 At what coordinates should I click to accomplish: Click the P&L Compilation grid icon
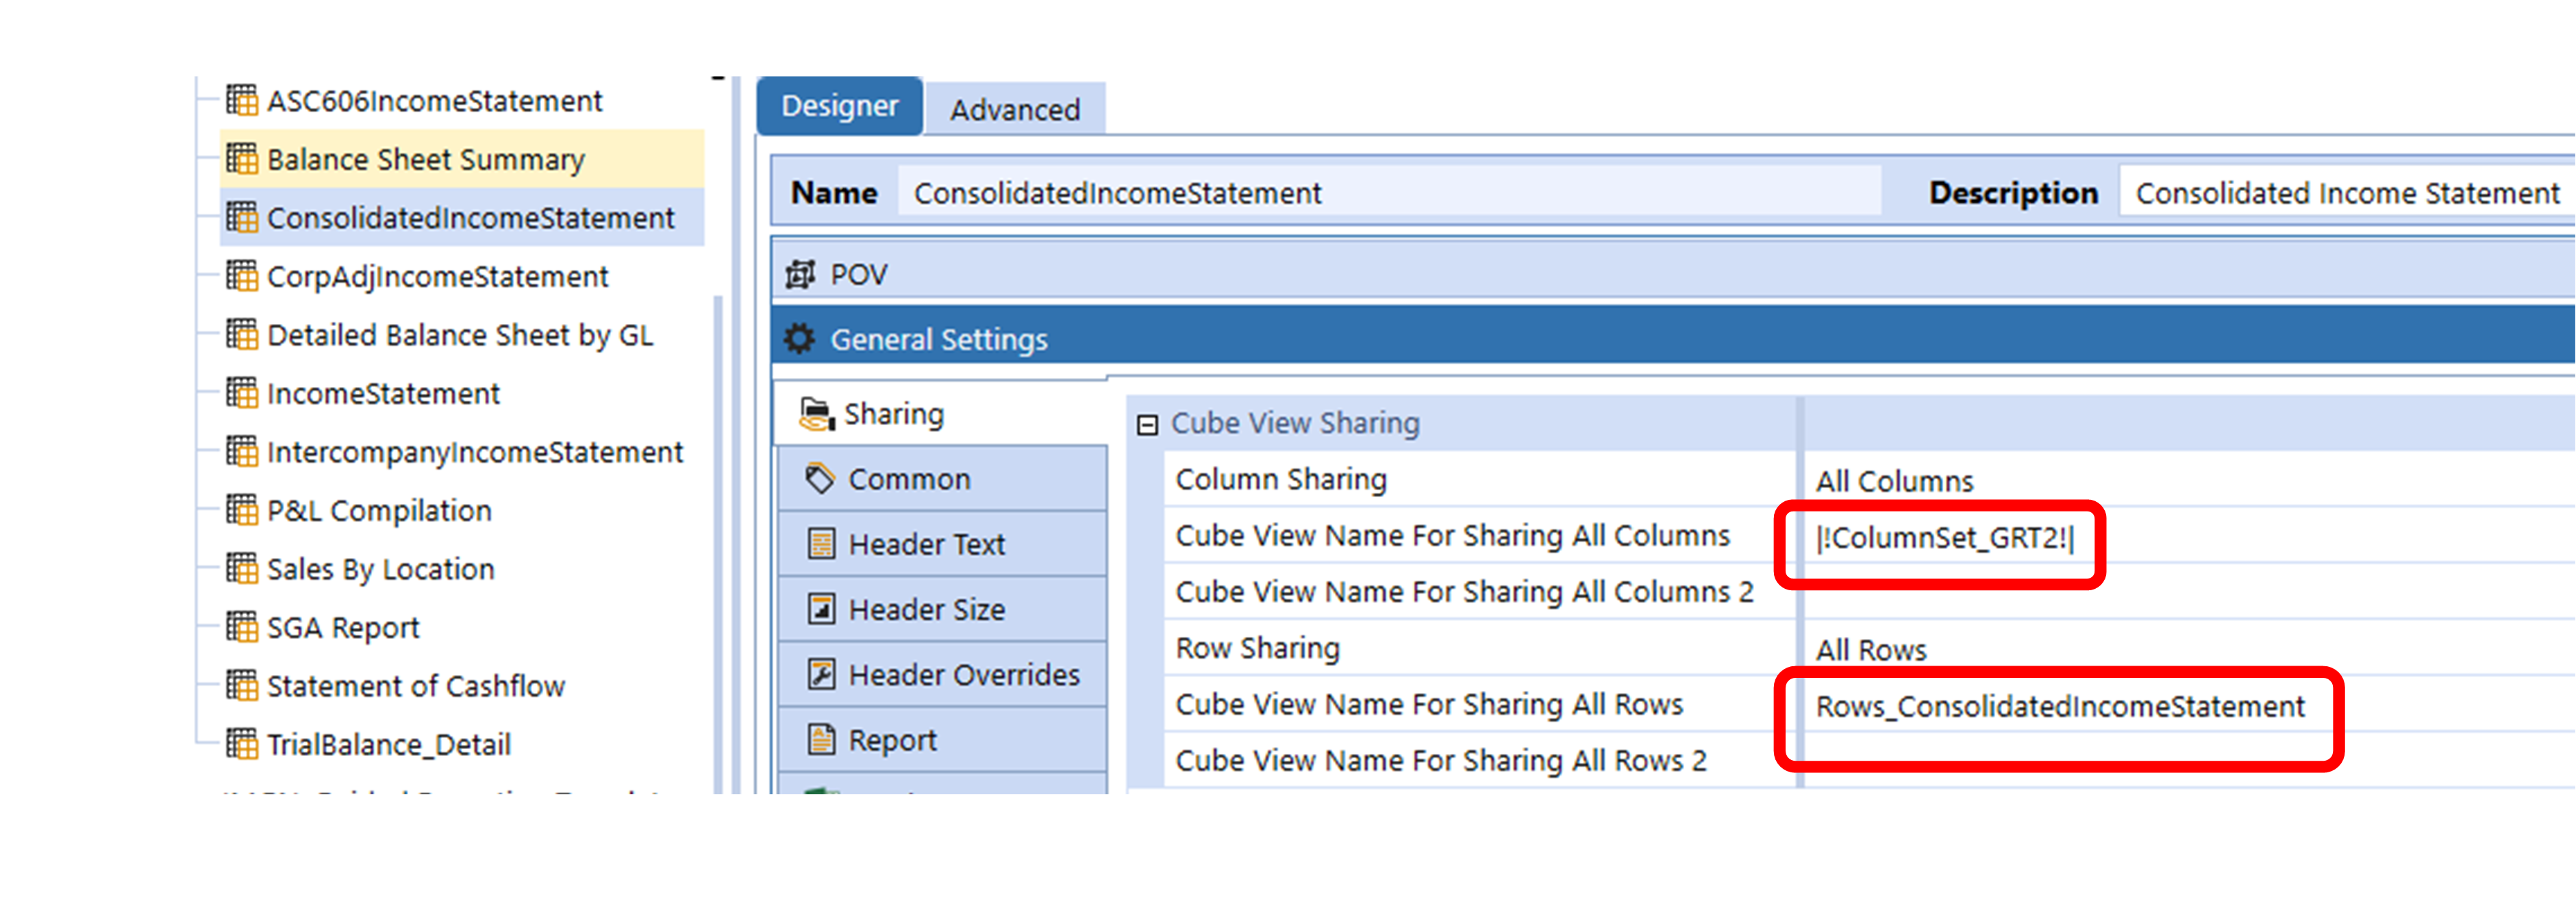coord(241,509)
